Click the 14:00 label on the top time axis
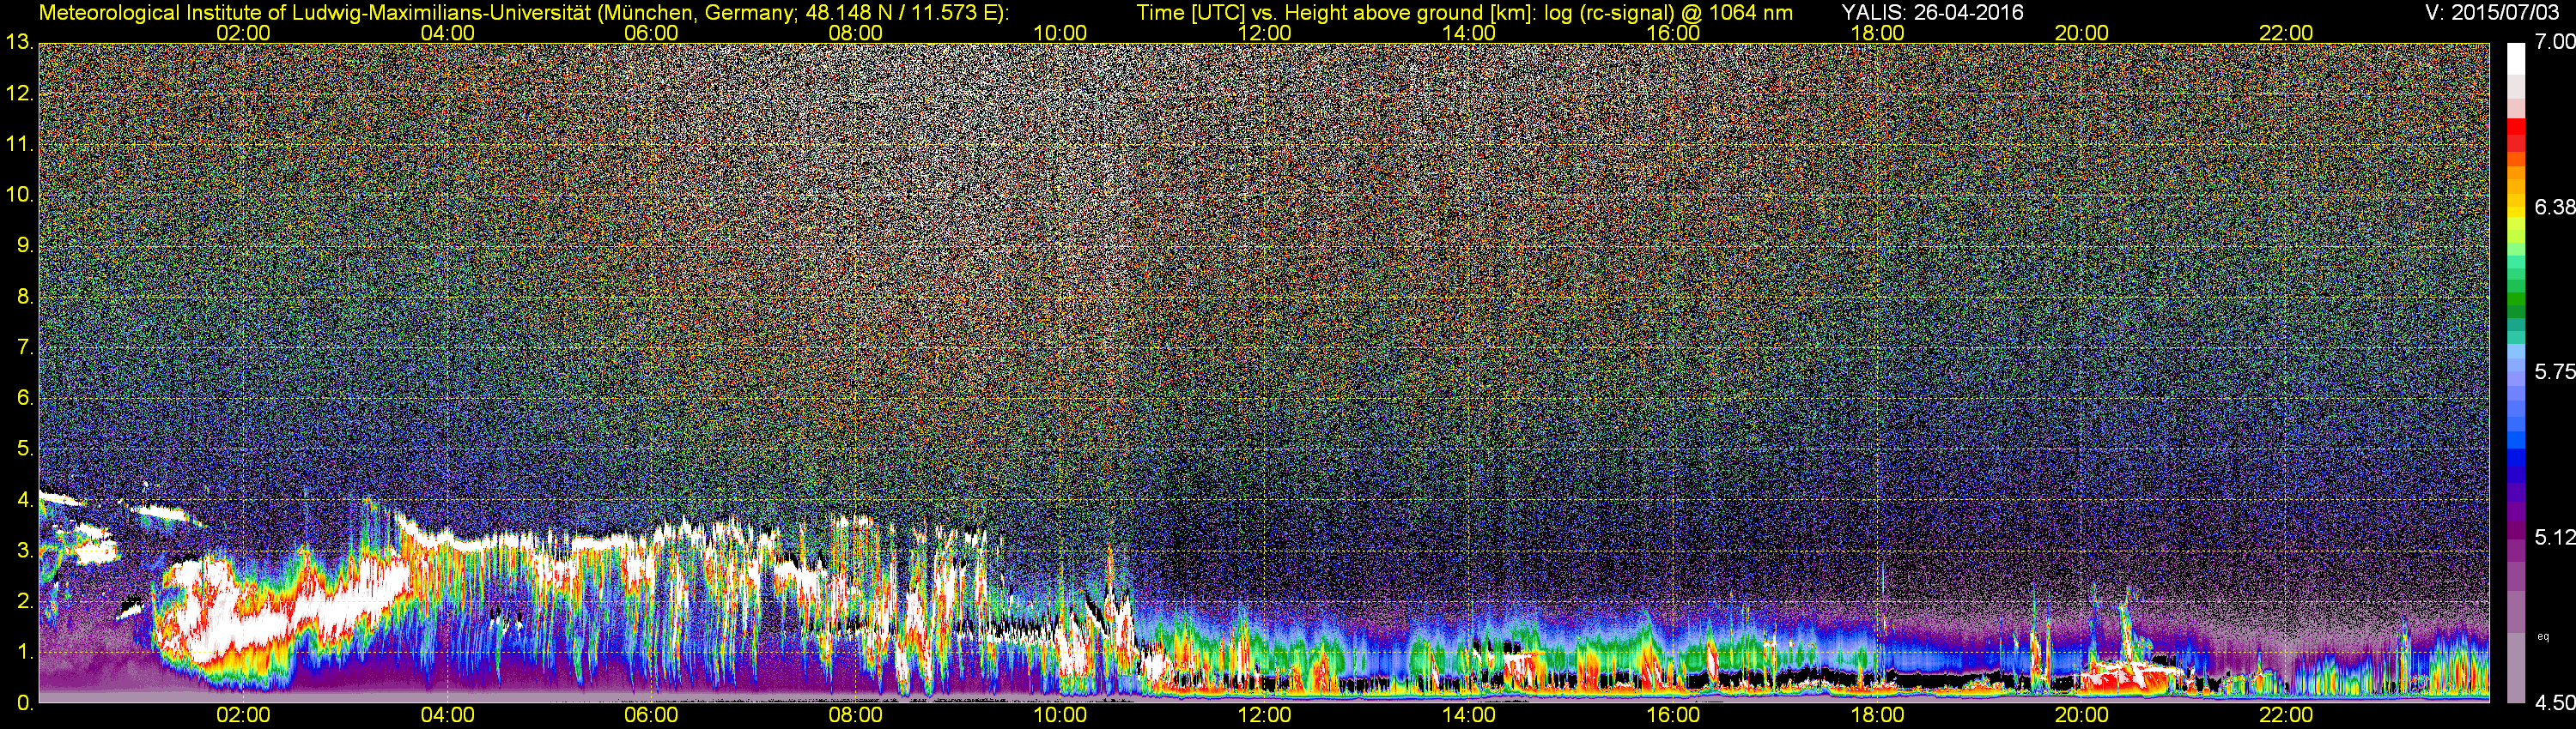 1469,33
